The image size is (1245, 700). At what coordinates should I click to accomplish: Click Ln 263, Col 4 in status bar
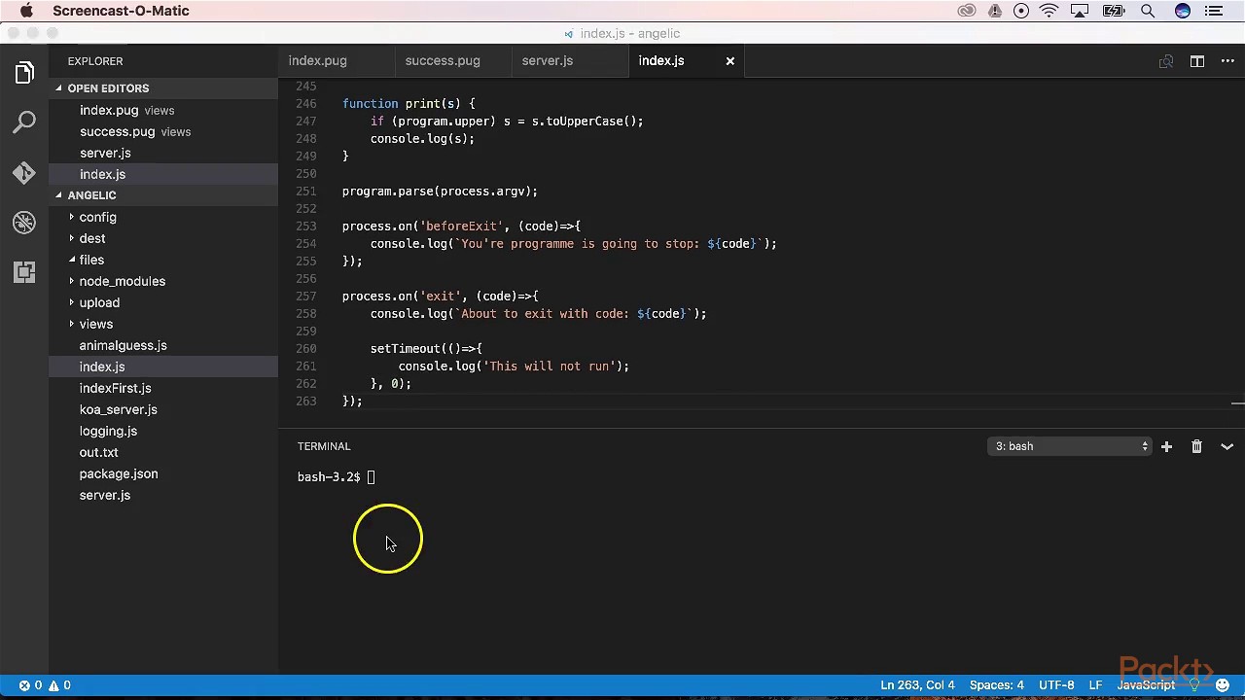pyautogui.click(x=917, y=685)
